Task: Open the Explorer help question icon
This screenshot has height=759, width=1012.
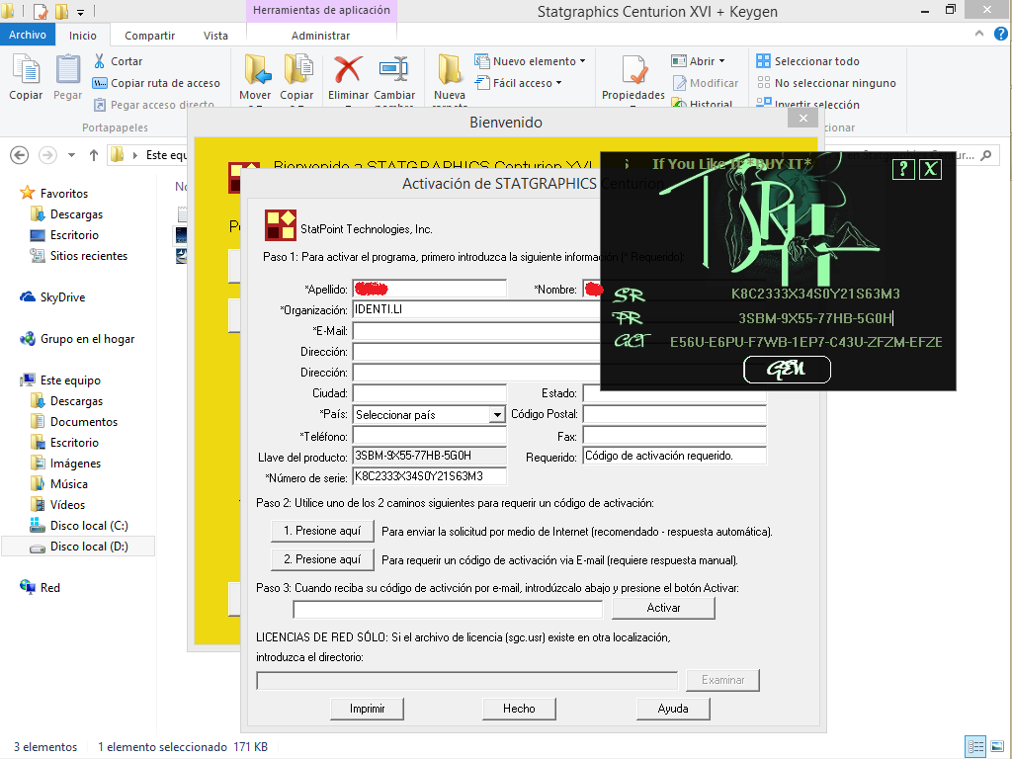Action: pyautogui.click(x=1000, y=34)
